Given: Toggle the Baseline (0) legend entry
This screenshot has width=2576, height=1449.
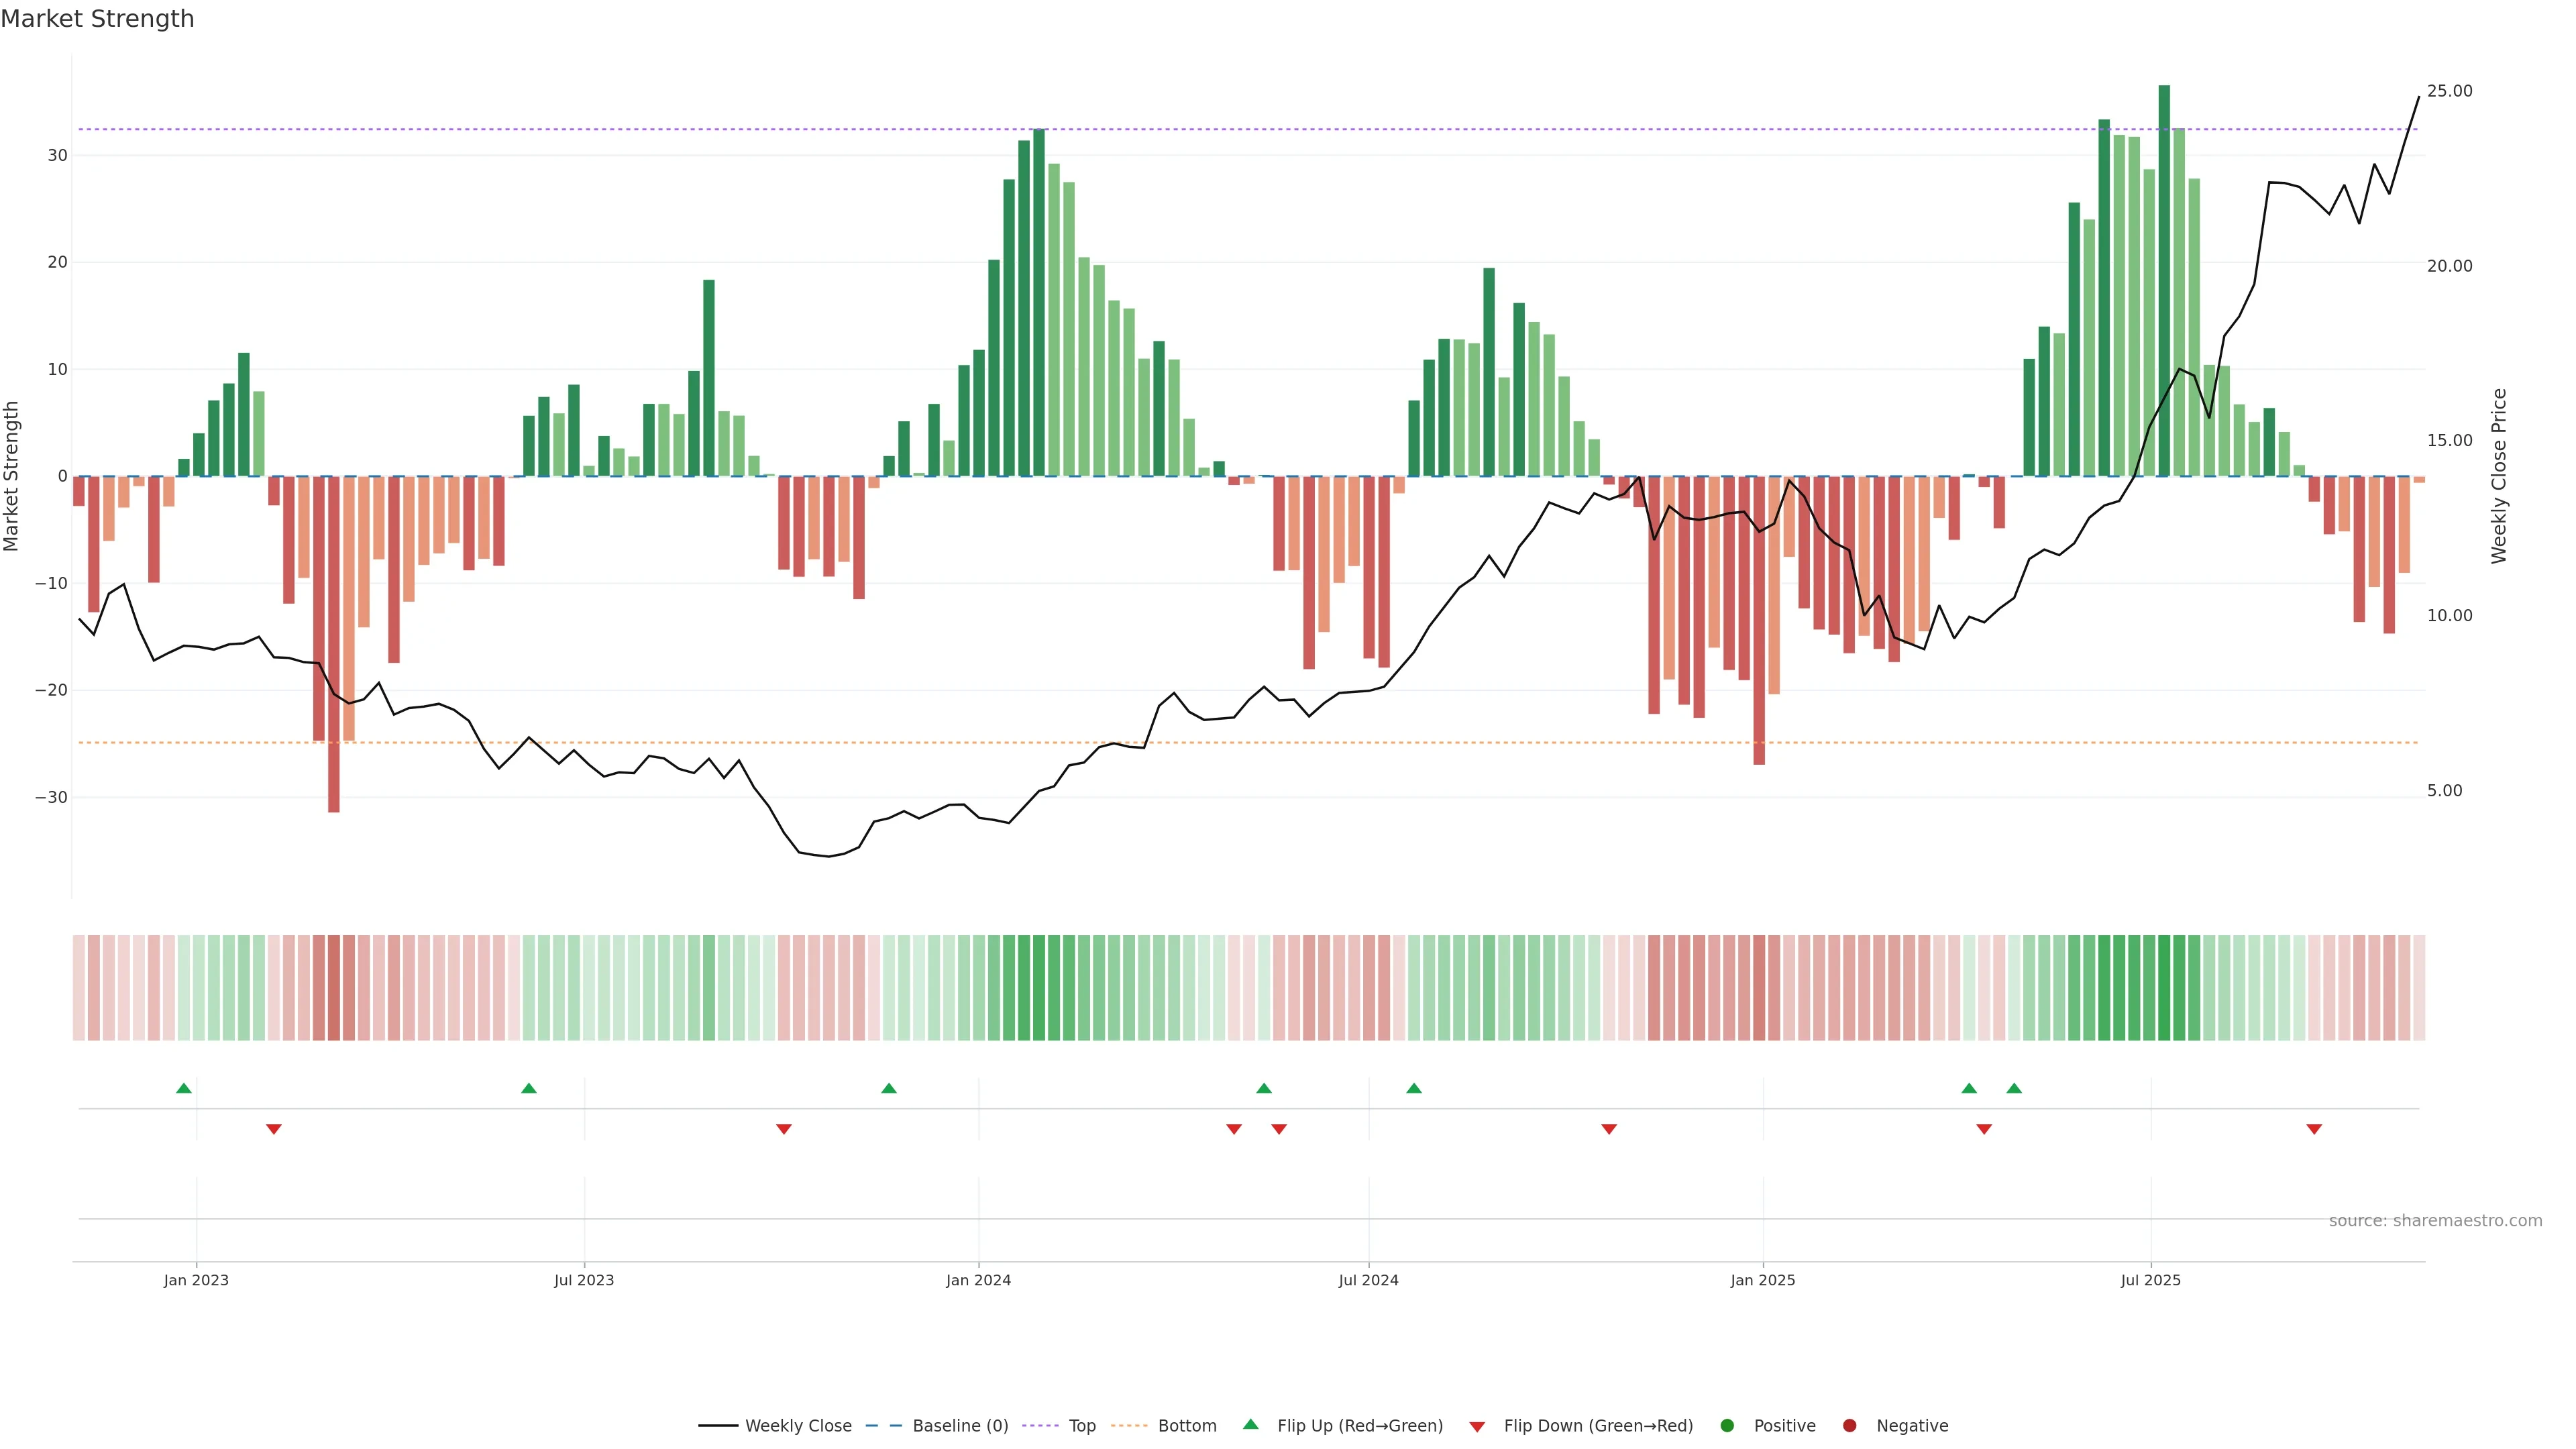Looking at the screenshot, I should (959, 1426).
